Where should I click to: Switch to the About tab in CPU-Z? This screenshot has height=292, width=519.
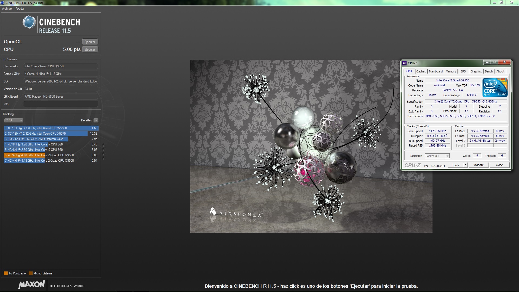tap(500, 71)
